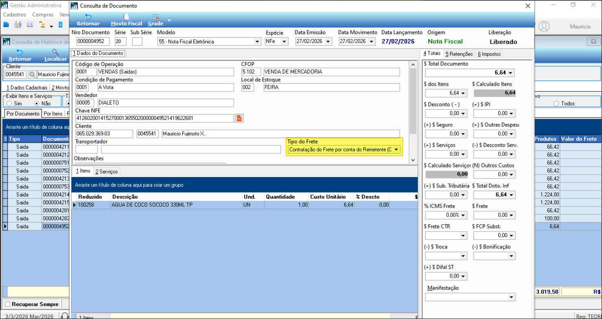Select the Sim radio button
This screenshot has width=602, height=319.
click(9, 104)
